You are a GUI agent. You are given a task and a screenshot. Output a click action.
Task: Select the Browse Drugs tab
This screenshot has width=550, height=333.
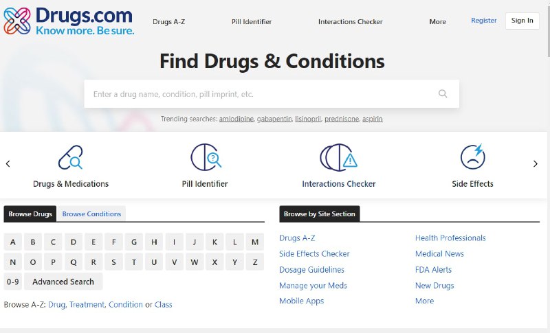tap(30, 214)
